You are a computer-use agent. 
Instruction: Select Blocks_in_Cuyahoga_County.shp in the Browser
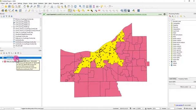point(24,19)
